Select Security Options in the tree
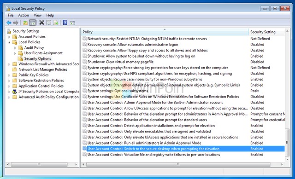Screen dimensions: 295x179 38,58
